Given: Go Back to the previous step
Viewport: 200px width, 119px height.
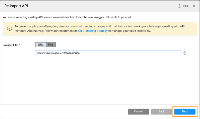Looking at the screenshot, I should pyautogui.click(x=161, y=111).
